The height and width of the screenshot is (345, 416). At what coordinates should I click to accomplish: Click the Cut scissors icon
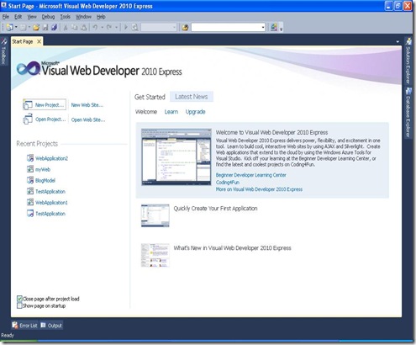pos(66,27)
